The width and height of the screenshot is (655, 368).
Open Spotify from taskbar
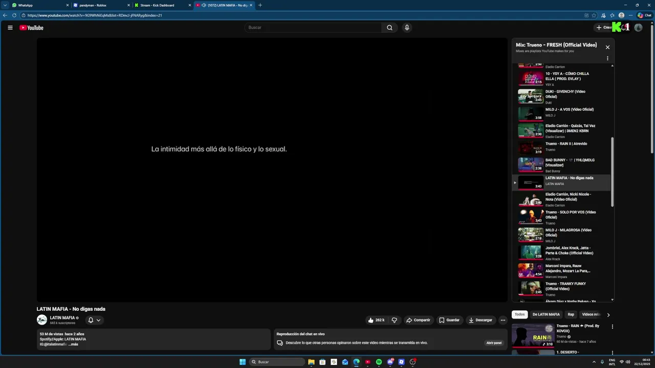(379, 362)
